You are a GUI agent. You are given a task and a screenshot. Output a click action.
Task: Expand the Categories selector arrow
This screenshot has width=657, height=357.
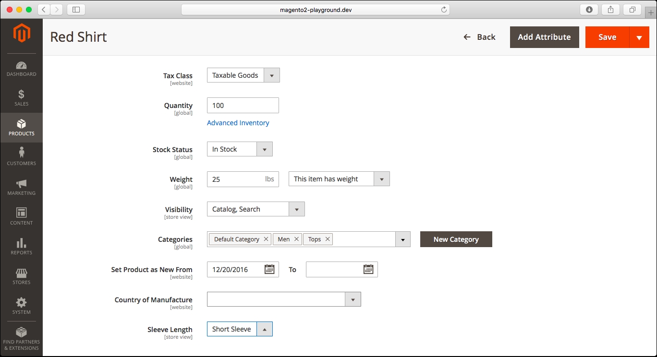coord(402,239)
